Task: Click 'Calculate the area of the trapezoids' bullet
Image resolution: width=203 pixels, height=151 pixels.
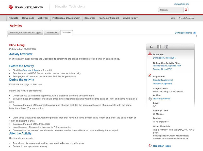Action: coord(31,124)
